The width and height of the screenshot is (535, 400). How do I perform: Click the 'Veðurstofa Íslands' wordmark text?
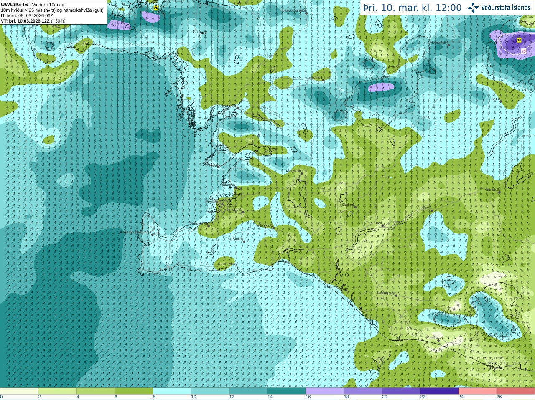(x=506, y=8)
